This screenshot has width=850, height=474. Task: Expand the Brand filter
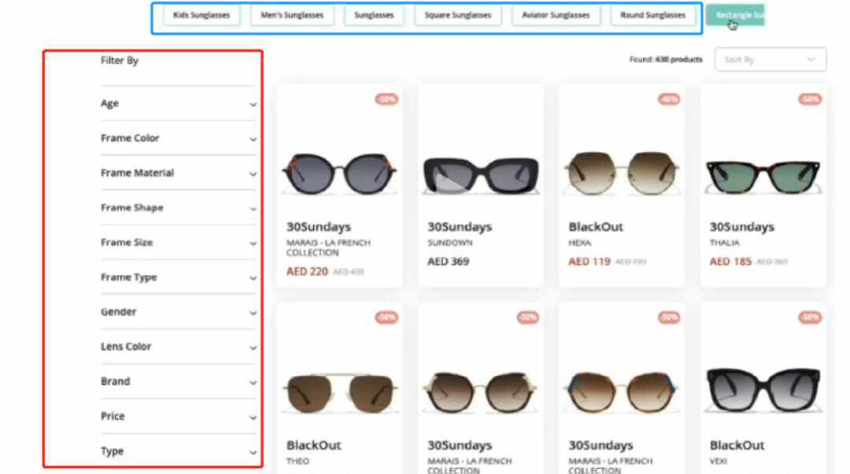(179, 381)
